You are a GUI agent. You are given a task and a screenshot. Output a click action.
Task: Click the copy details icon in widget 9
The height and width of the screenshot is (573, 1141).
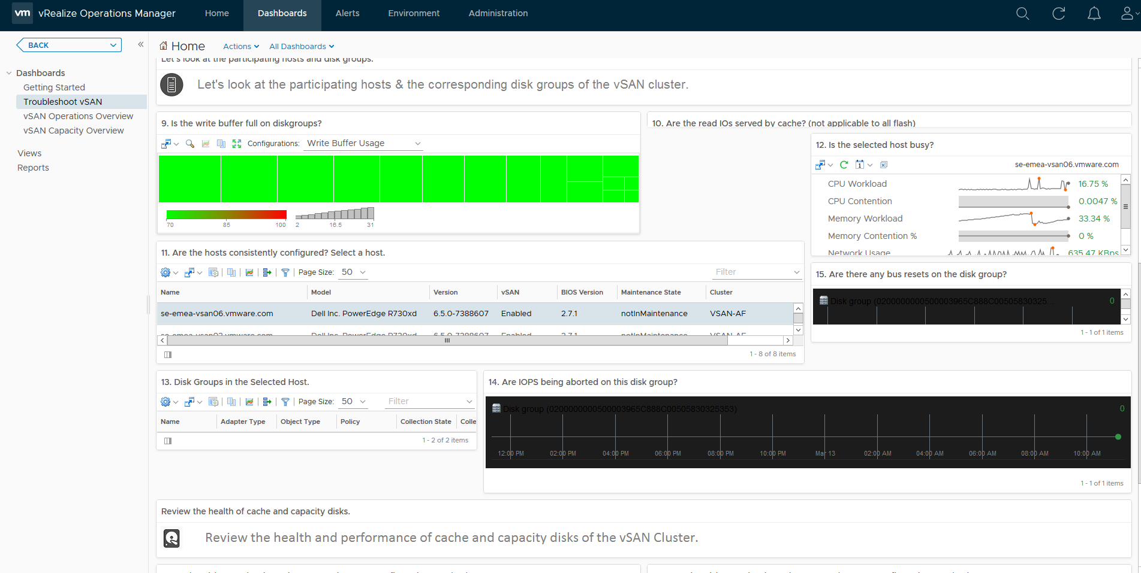pyautogui.click(x=221, y=144)
